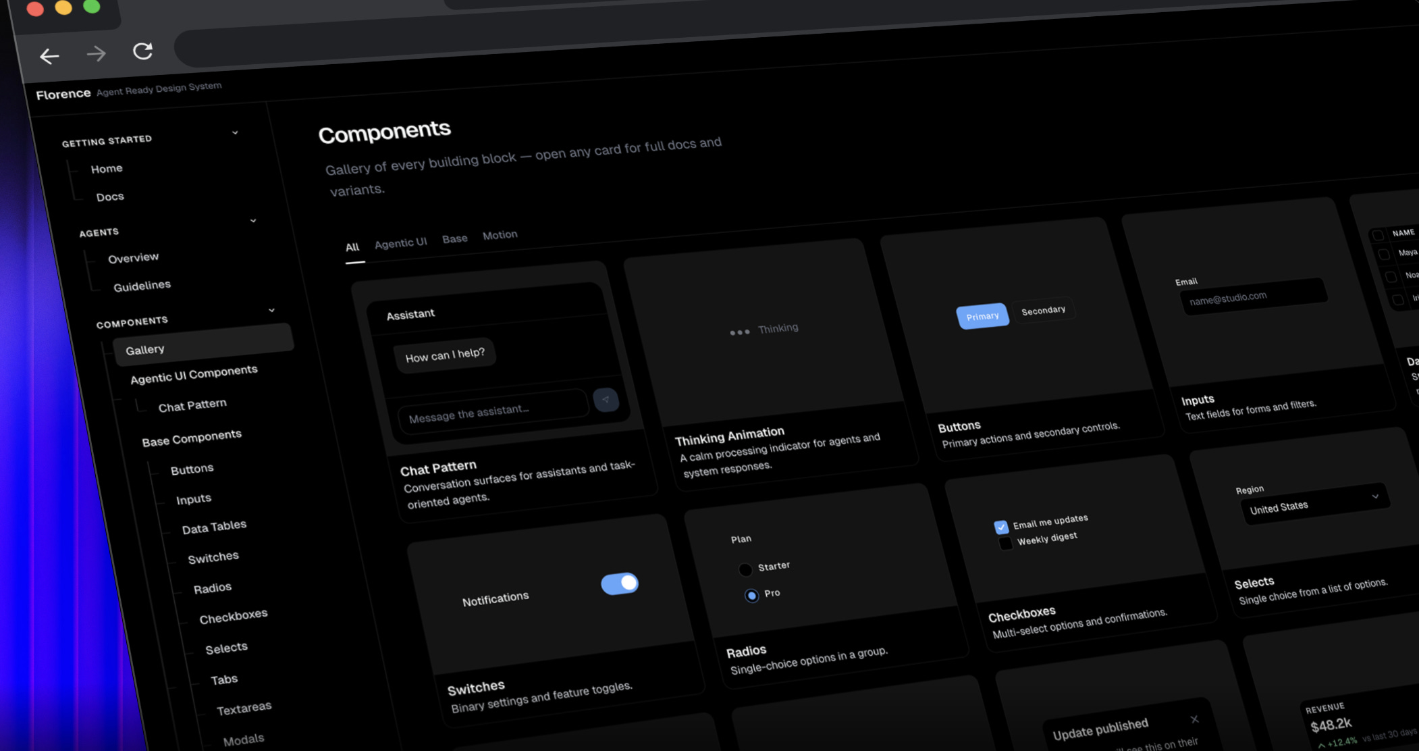Screen dimensions: 1419x751
Task: Open Agentic UI Components in the sidebar
Action: pyautogui.click(x=194, y=374)
